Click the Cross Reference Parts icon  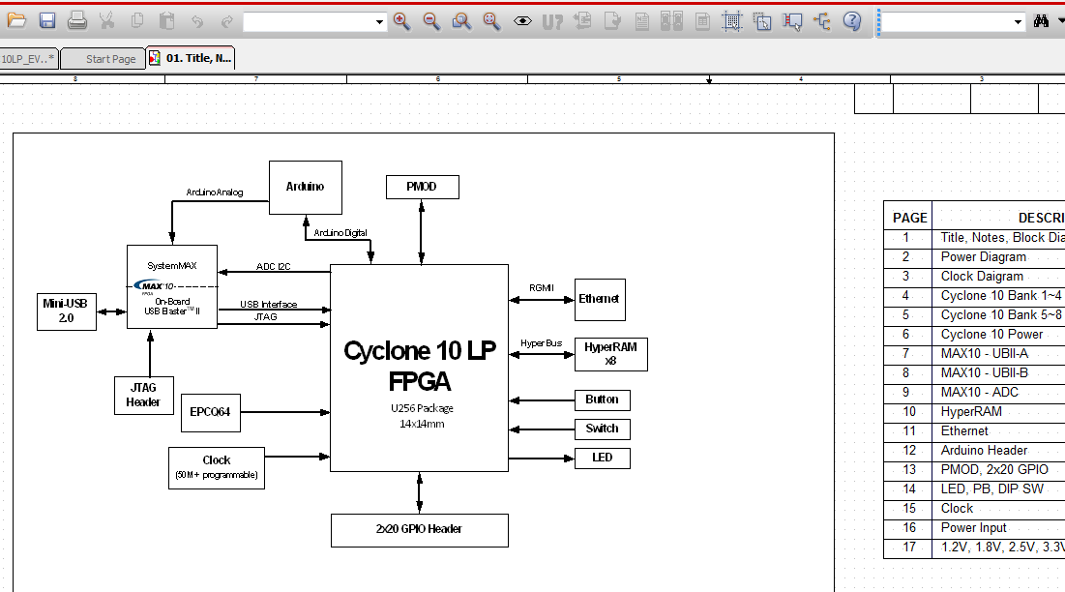click(671, 21)
